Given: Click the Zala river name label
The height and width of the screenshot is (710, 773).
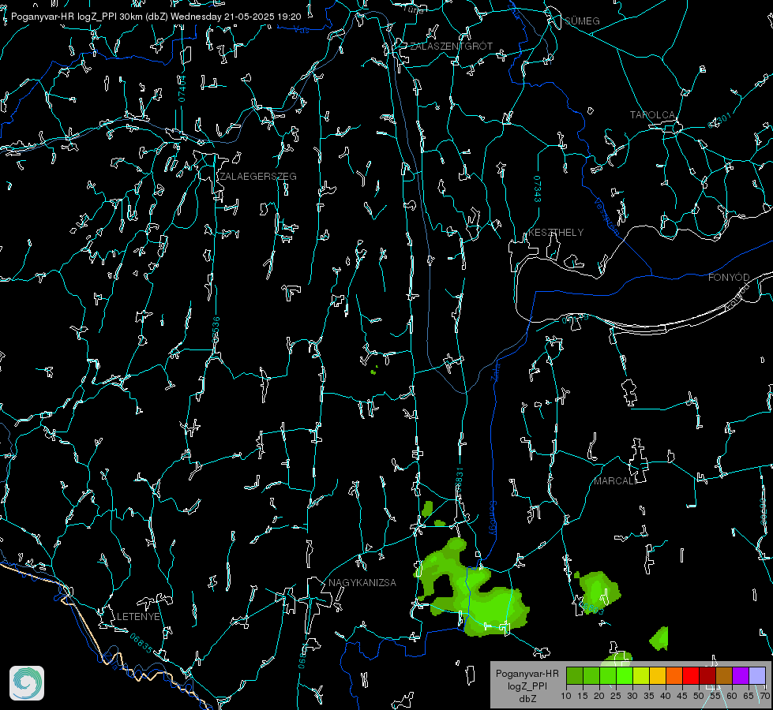Looking at the screenshot, I should pyautogui.click(x=495, y=371).
